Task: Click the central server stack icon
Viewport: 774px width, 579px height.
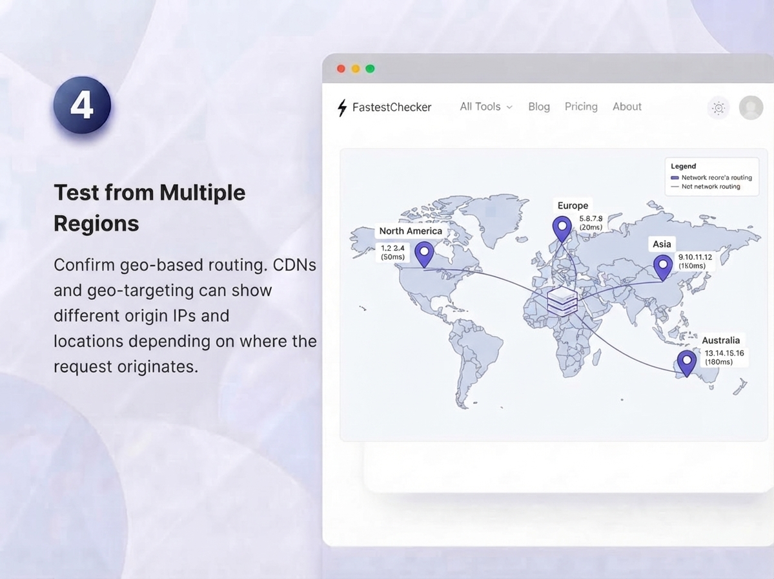Action: pos(562,300)
